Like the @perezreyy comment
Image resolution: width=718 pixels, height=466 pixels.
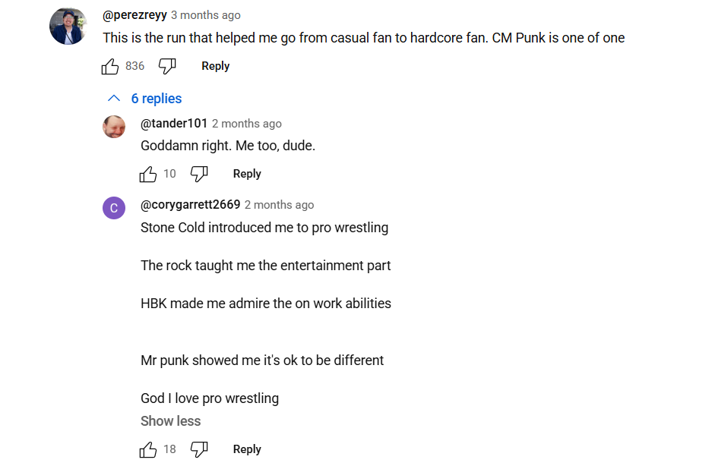tap(110, 66)
